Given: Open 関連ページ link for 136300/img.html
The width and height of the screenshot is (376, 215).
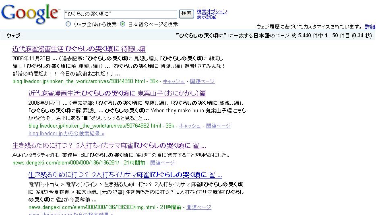Looking at the screenshot, I should (199, 207).
